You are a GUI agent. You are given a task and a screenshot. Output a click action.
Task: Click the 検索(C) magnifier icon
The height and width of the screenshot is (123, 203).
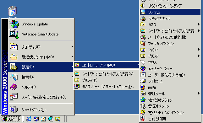point(14,77)
